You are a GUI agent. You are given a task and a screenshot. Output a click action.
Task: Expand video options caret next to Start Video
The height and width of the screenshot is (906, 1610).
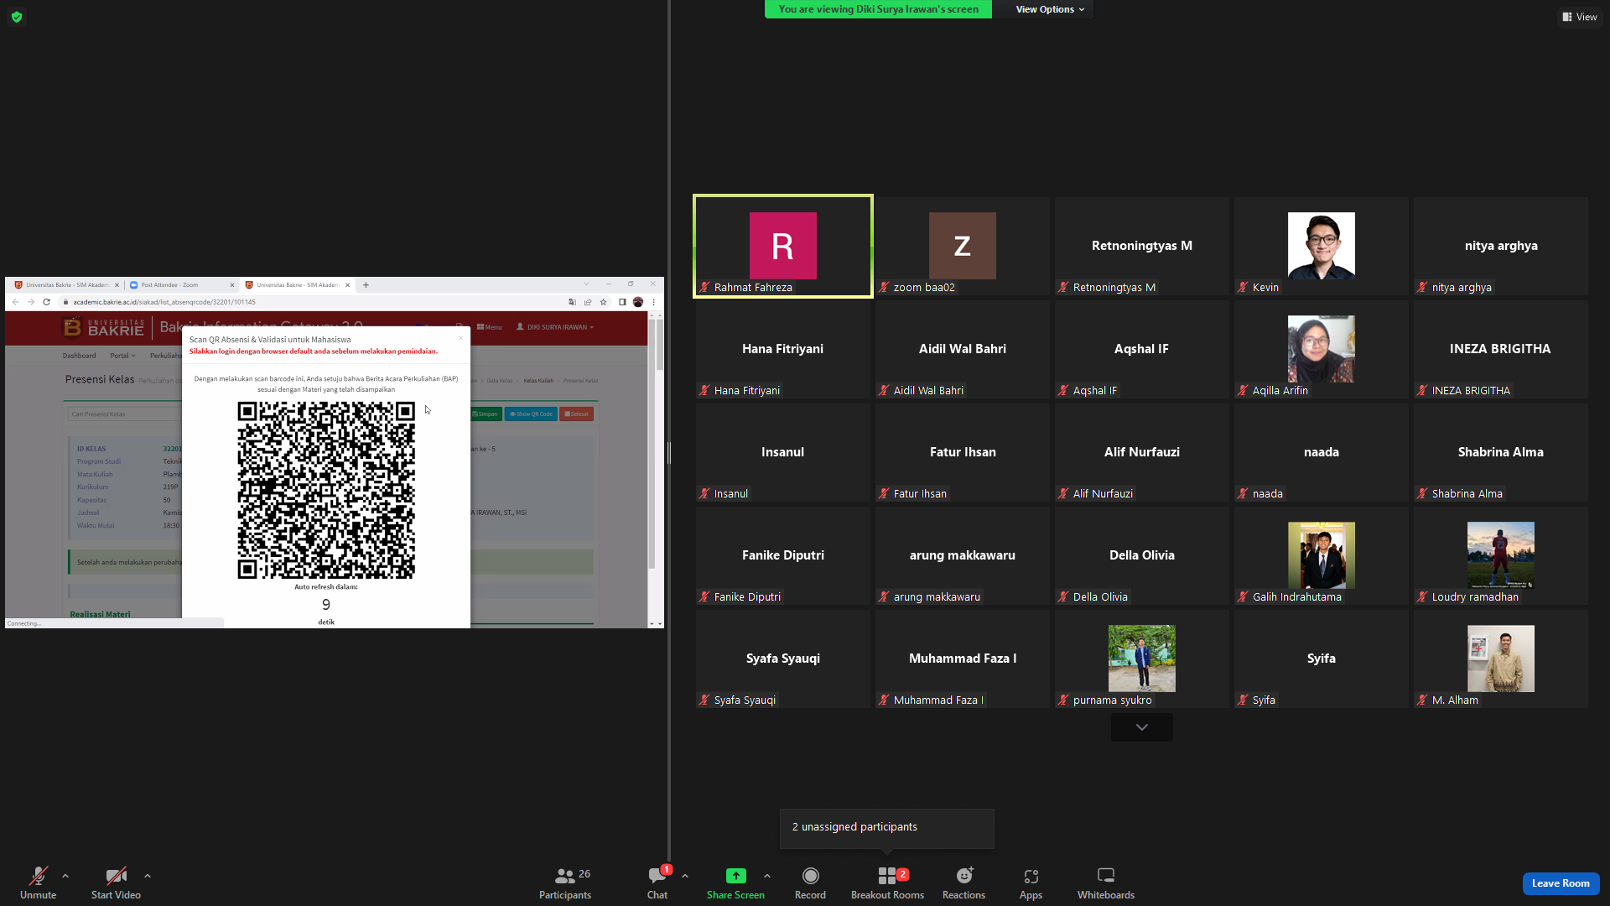[148, 876]
